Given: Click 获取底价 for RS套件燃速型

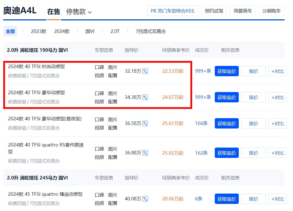Looking at the screenshot, I should pyautogui.click(x=227, y=153).
